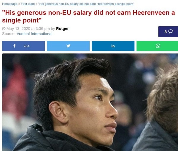
Task: Send article through WhatsApp icon
Action: (158, 46)
